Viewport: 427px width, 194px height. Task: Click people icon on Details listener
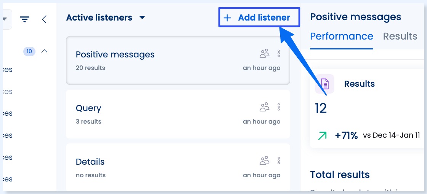264,161
